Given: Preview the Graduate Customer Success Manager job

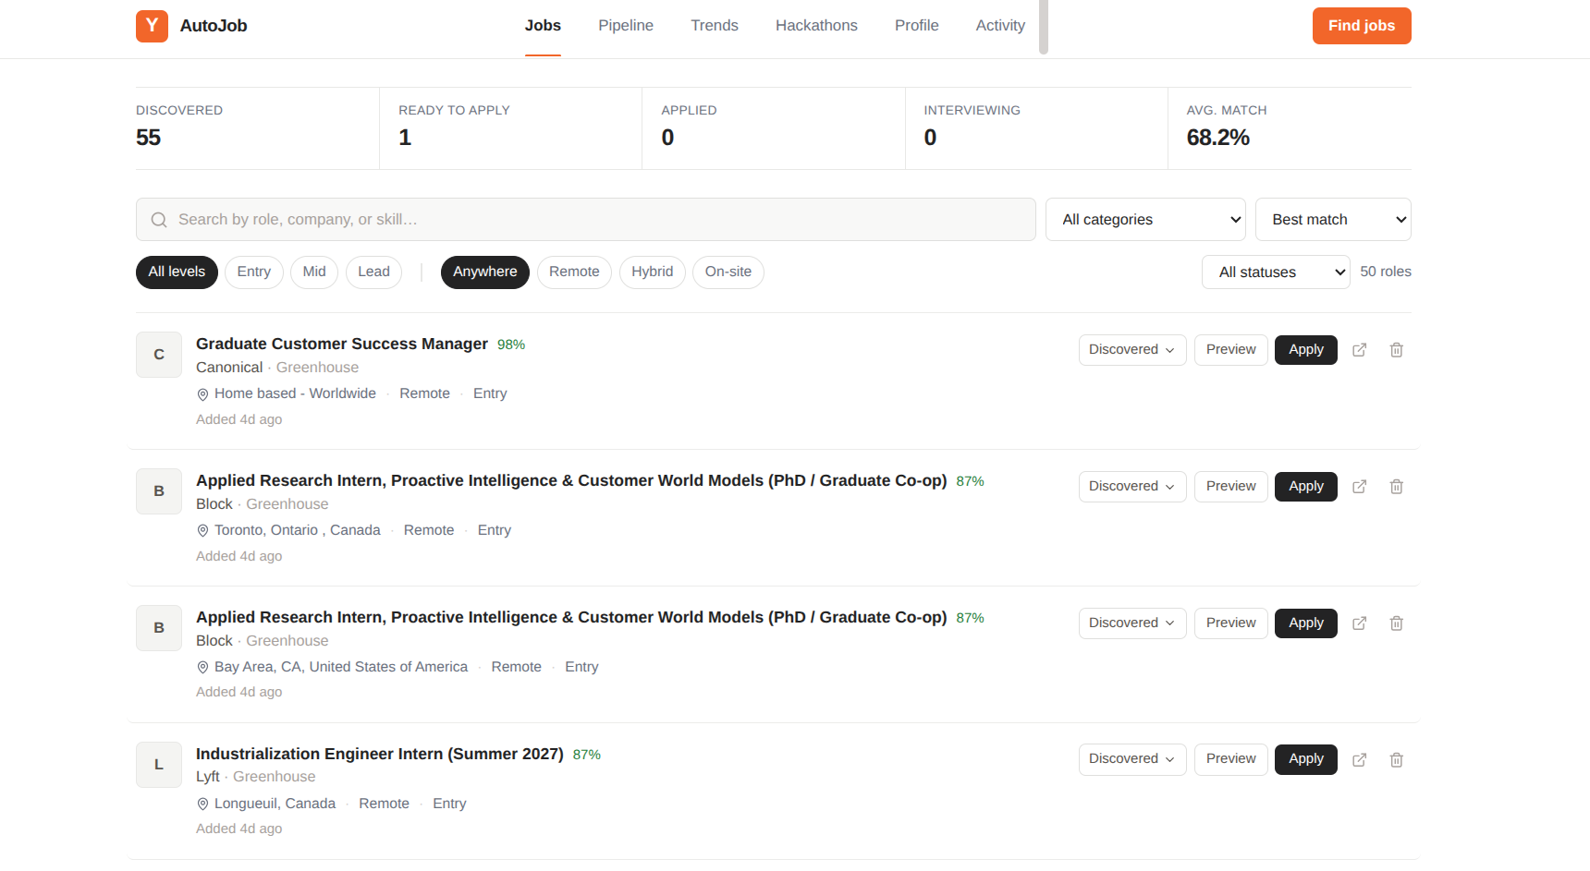Looking at the screenshot, I should pos(1231,350).
